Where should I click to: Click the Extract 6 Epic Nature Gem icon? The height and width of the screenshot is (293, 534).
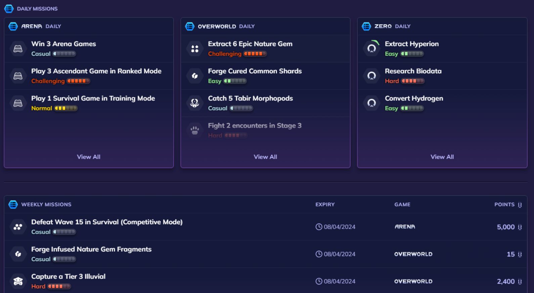pos(195,49)
